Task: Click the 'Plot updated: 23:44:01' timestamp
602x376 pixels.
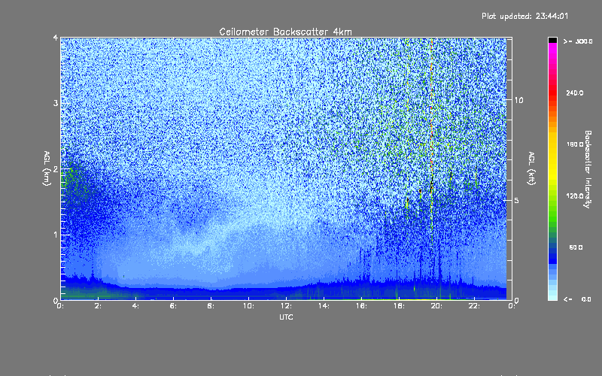Action: (524, 16)
